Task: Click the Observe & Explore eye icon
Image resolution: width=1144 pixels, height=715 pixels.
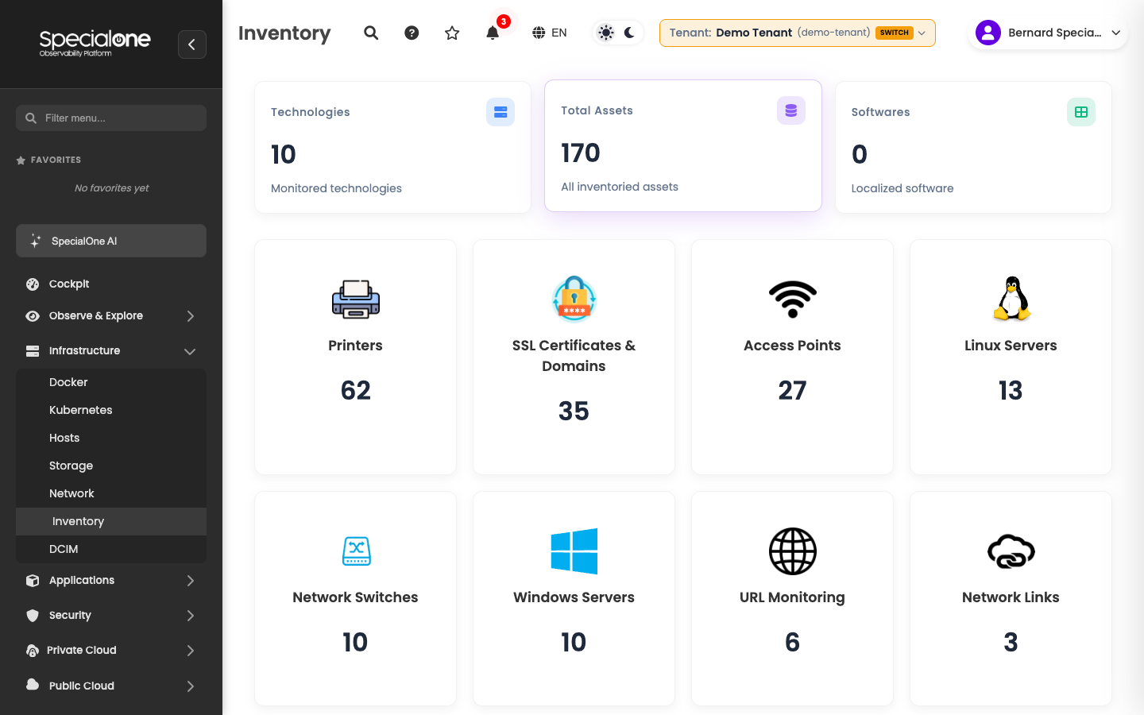Action: [x=33, y=316]
